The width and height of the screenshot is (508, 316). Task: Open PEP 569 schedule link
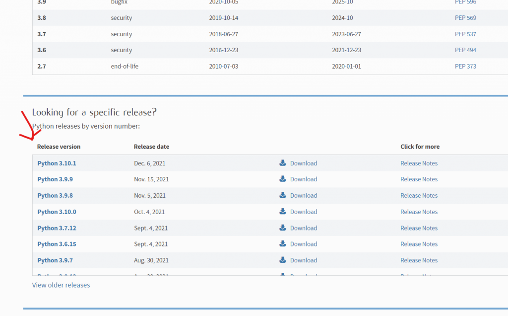coord(465,18)
